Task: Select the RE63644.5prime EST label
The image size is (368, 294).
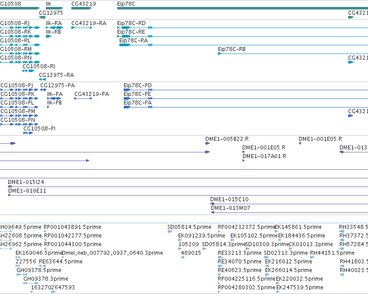Action: click(x=61, y=262)
